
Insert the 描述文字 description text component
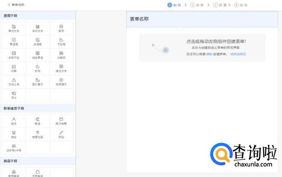tap(61, 68)
